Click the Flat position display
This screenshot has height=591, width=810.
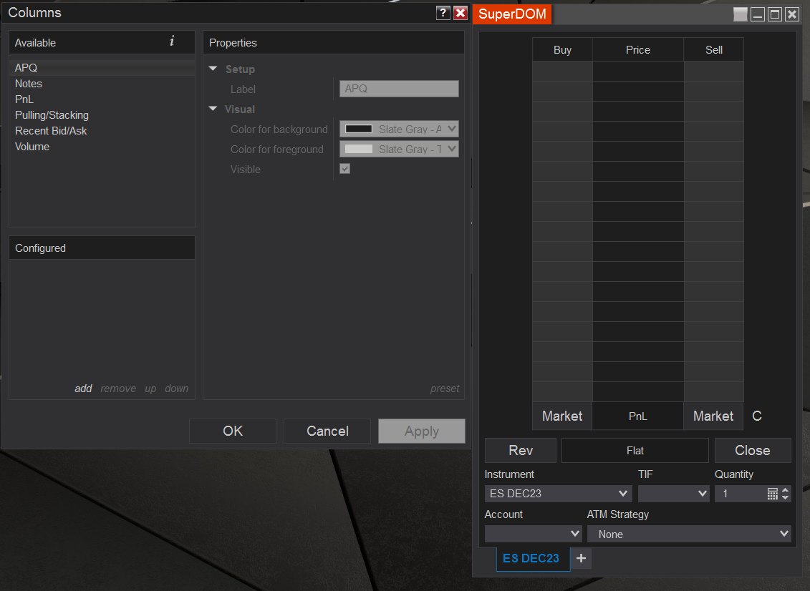[635, 450]
